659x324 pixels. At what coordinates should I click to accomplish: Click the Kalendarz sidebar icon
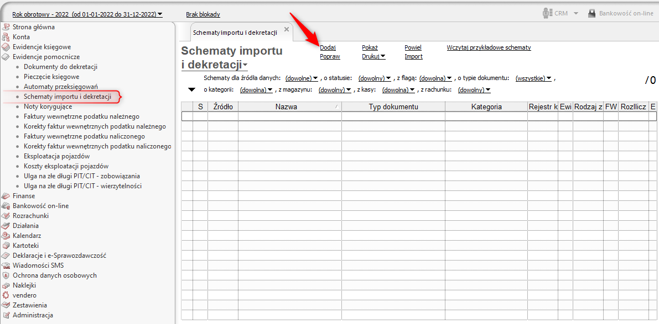6,236
